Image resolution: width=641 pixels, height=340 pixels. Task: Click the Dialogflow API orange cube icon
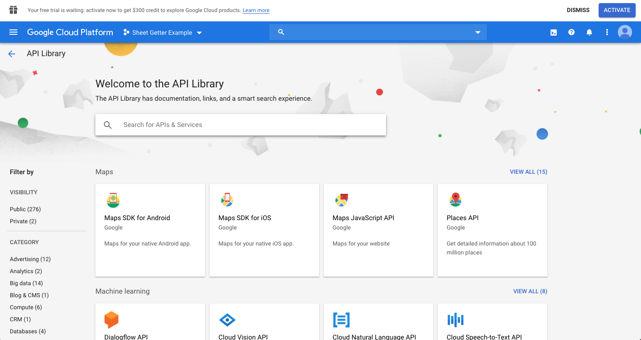point(111,320)
